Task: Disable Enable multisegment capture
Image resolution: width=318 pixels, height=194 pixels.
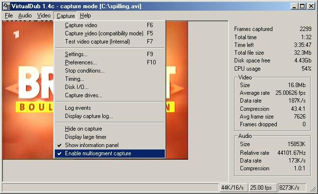Action: [x=97, y=153]
